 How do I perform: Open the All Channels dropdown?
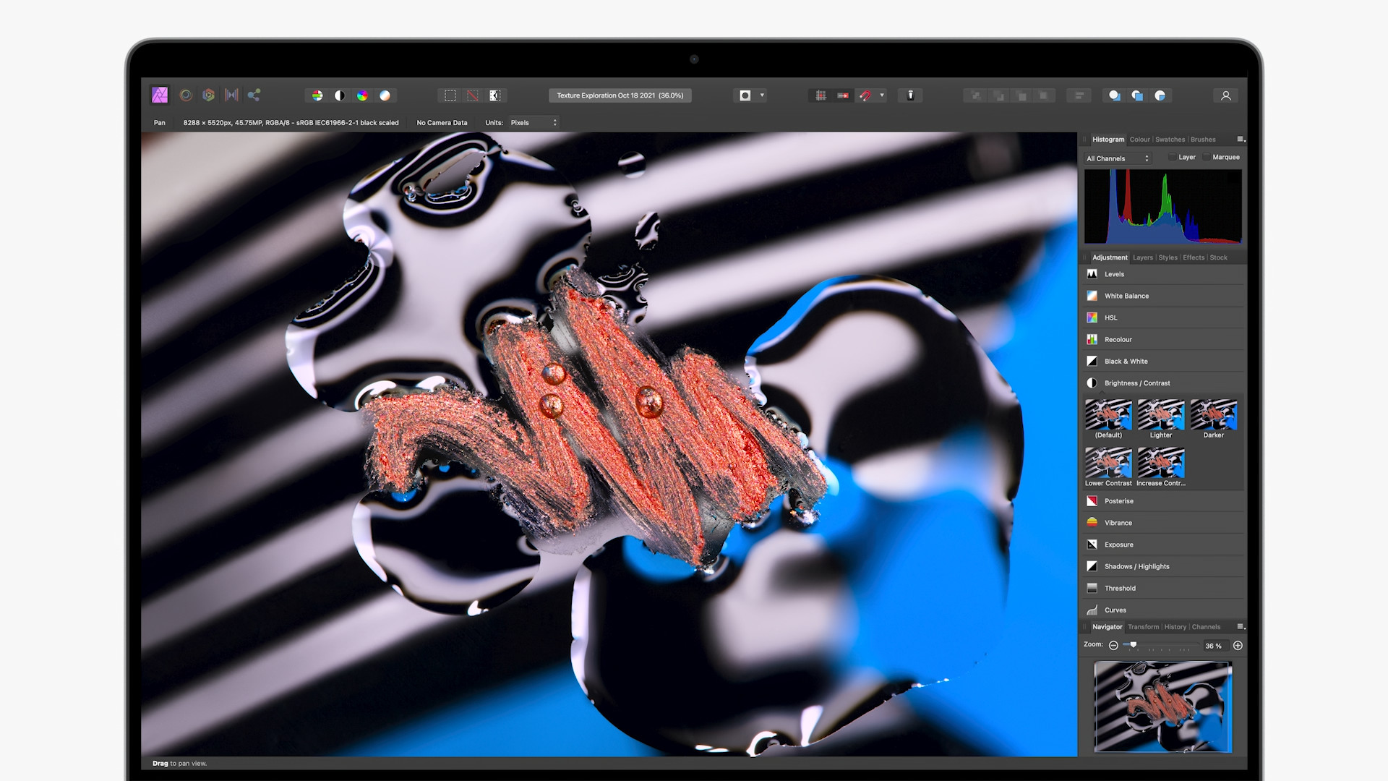[x=1117, y=158]
